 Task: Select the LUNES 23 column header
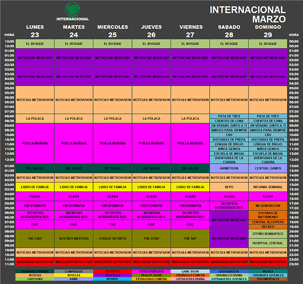(x=35, y=31)
